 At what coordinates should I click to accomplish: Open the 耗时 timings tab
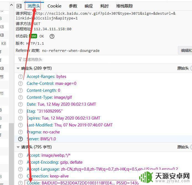(105, 6)
